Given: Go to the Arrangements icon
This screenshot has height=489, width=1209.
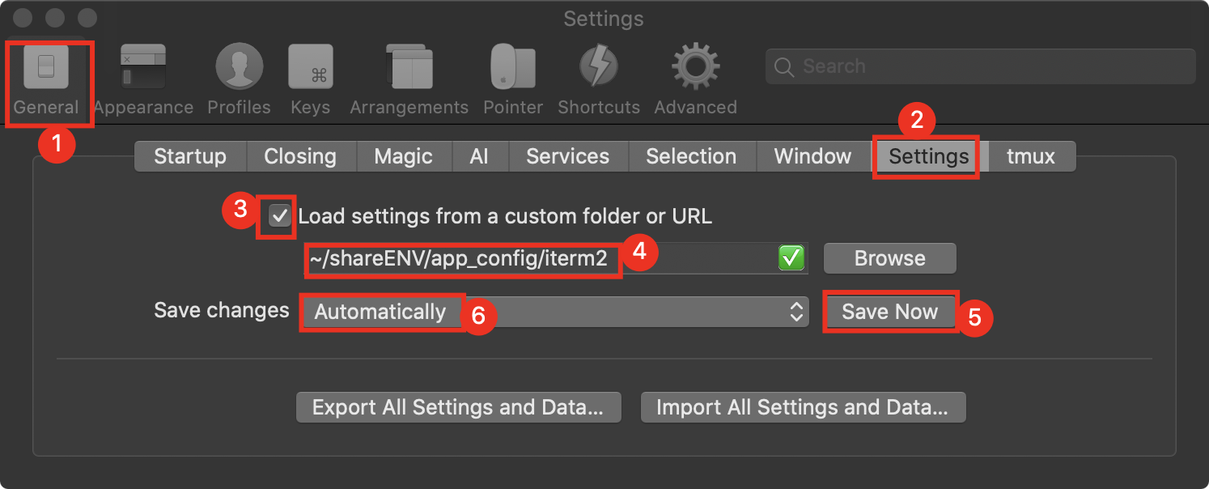Looking at the screenshot, I should pyautogui.click(x=409, y=68).
